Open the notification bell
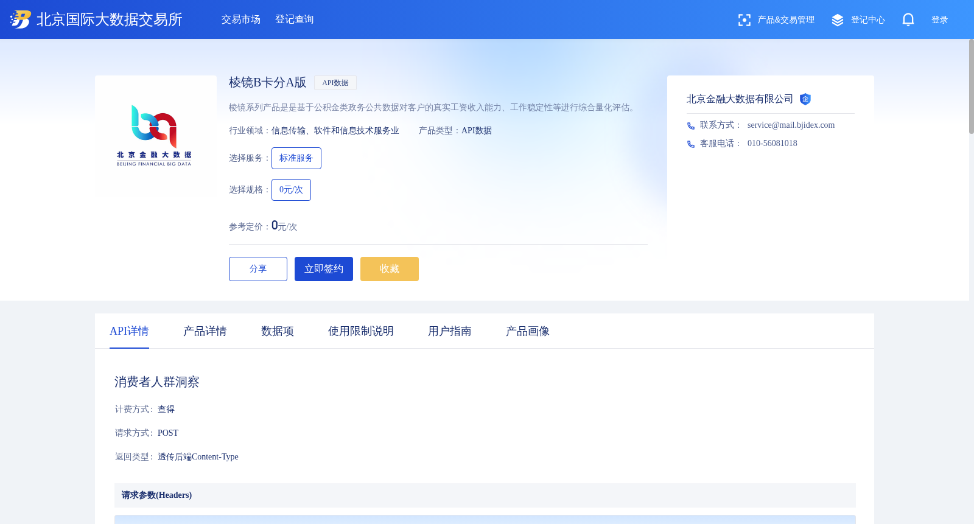Image resolution: width=974 pixels, height=524 pixels. [x=908, y=19]
